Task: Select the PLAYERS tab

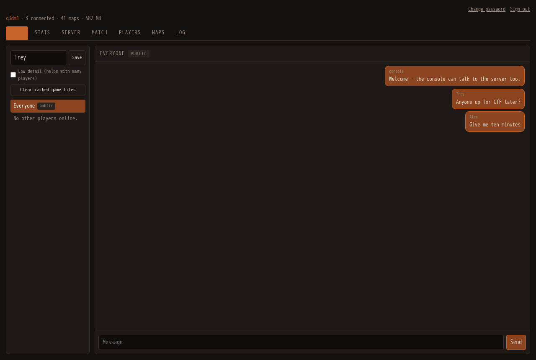Action: tap(130, 33)
